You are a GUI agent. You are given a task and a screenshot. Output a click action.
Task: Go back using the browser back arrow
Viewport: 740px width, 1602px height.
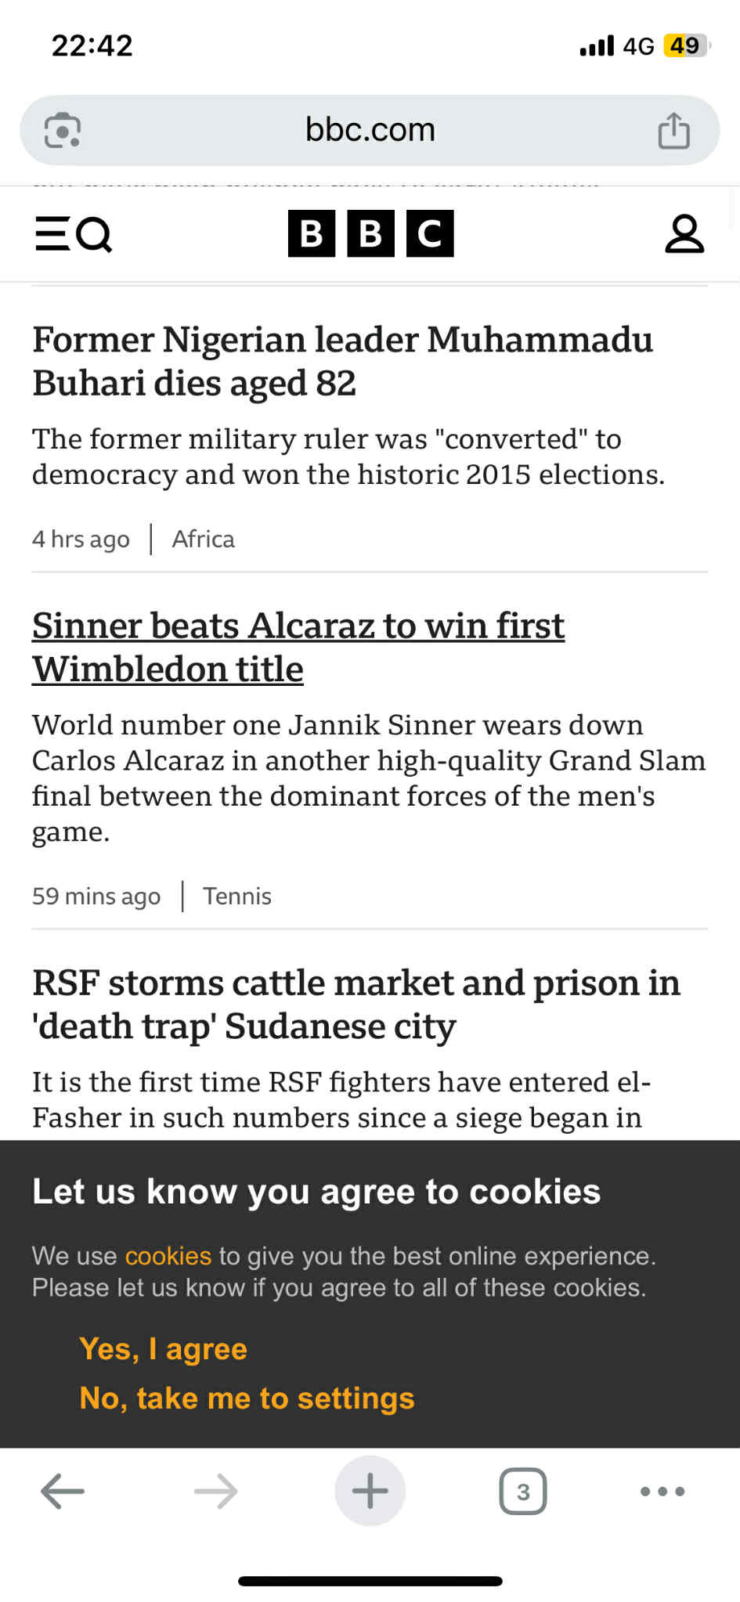tap(63, 1491)
